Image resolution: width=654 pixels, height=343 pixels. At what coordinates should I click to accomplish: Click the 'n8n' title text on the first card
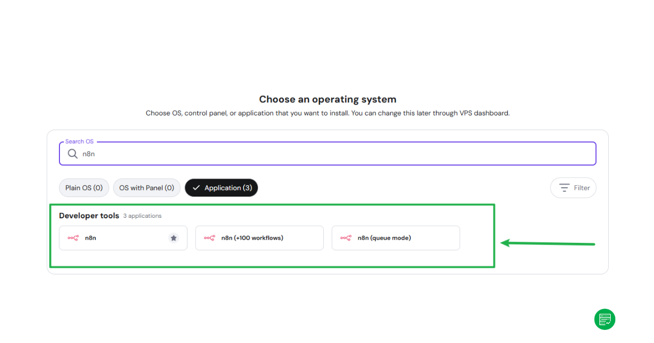90,238
